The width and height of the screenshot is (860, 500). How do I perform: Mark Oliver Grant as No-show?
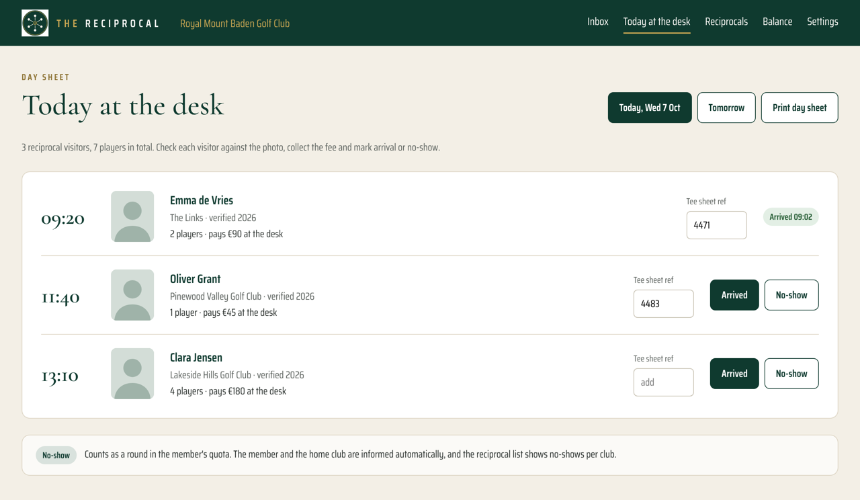(x=791, y=295)
